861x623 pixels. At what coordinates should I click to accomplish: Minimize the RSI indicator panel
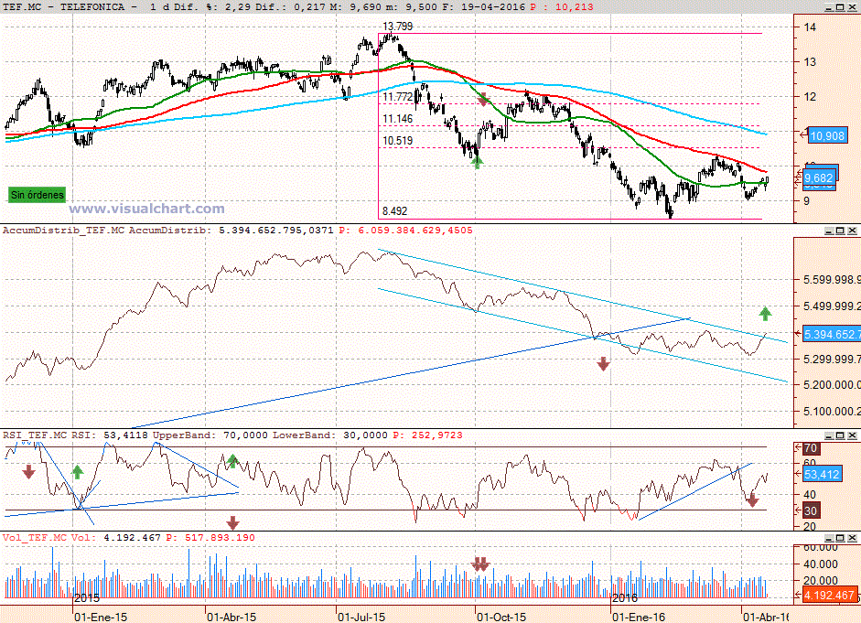tap(830, 435)
